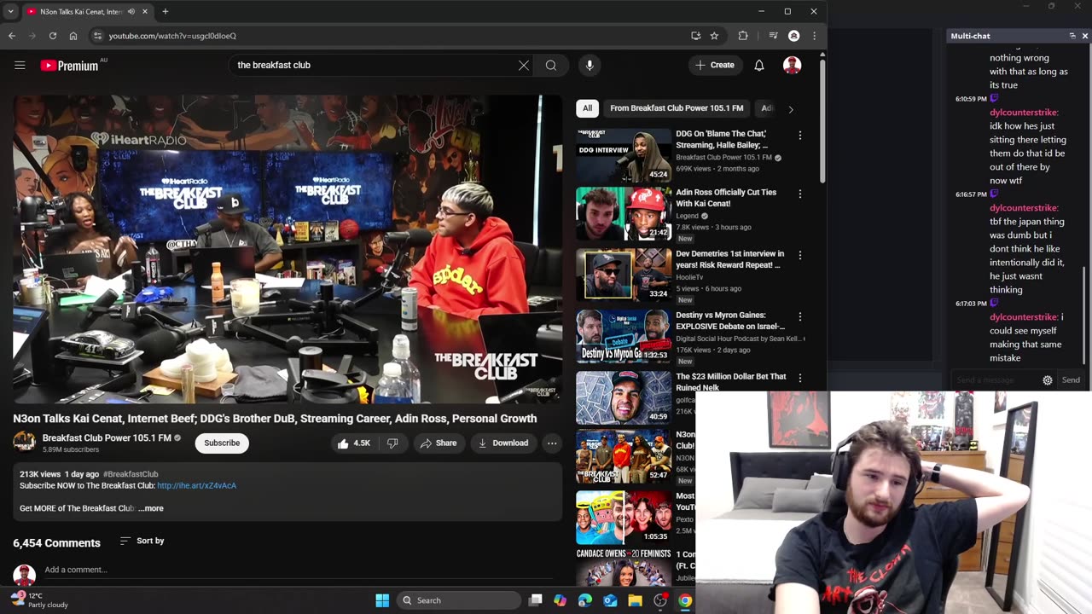Viewport: 1092px width, 614px height.
Task: Open Dev Demetries interview thumbnail
Action: pyautogui.click(x=624, y=275)
